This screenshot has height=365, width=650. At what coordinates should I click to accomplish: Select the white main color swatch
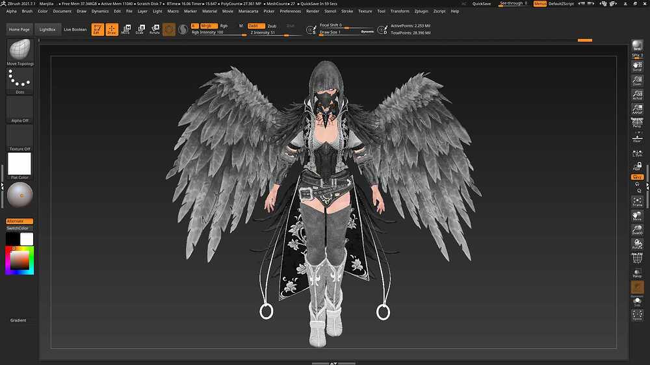pos(27,239)
